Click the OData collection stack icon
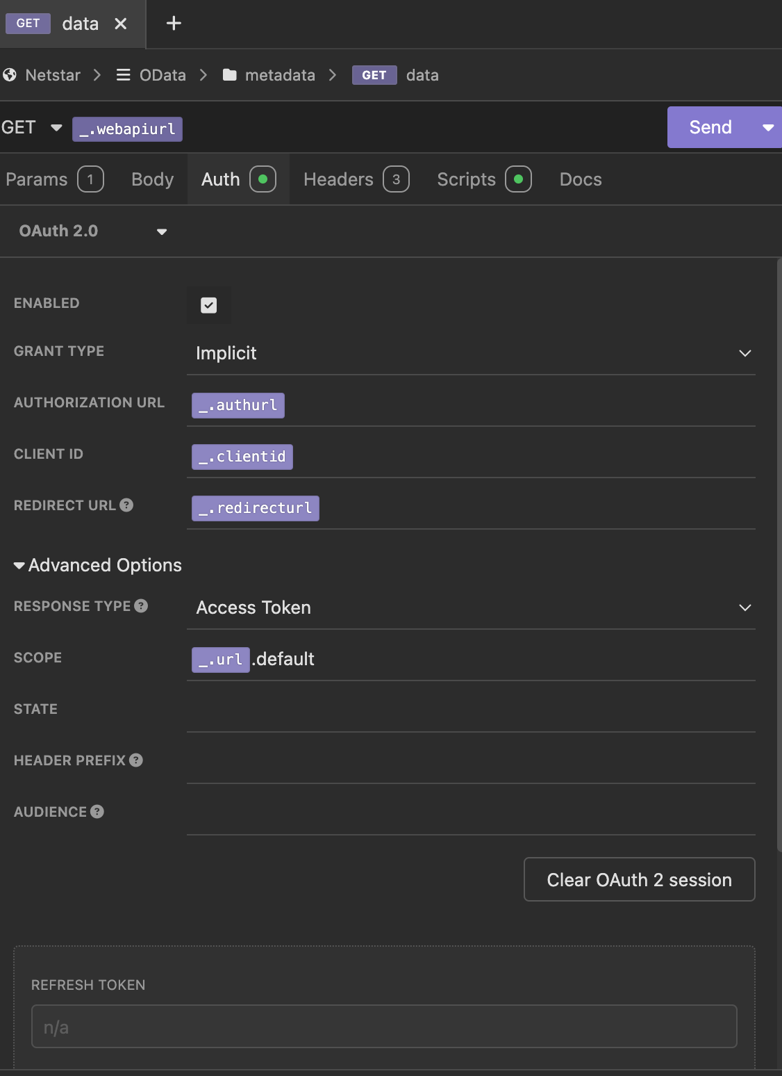 pos(124,75)
